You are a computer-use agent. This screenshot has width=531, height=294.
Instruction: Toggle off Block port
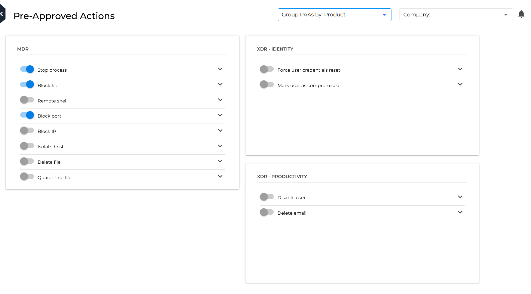point(27,115)
